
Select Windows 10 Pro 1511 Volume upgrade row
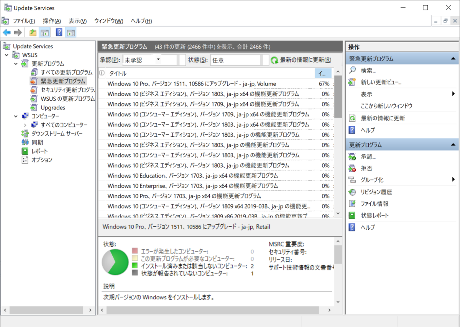point(216,84)
